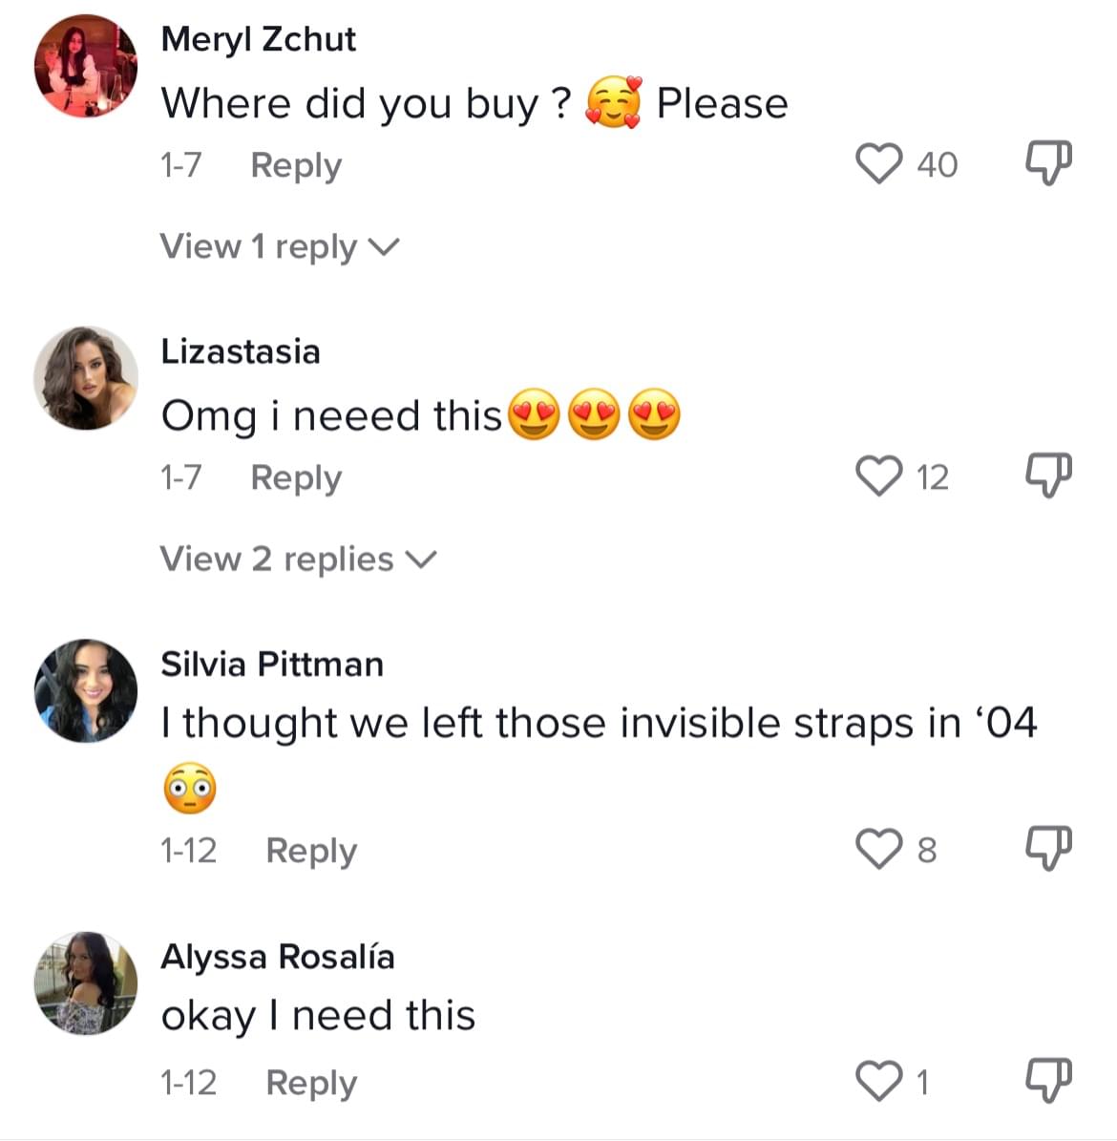This screenshot has width=1117, height=1141.
Task: Like Lizastasia's comment with the heart
Action: 877,475
